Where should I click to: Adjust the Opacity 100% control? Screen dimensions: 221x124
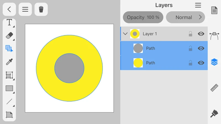pos(143,17)
